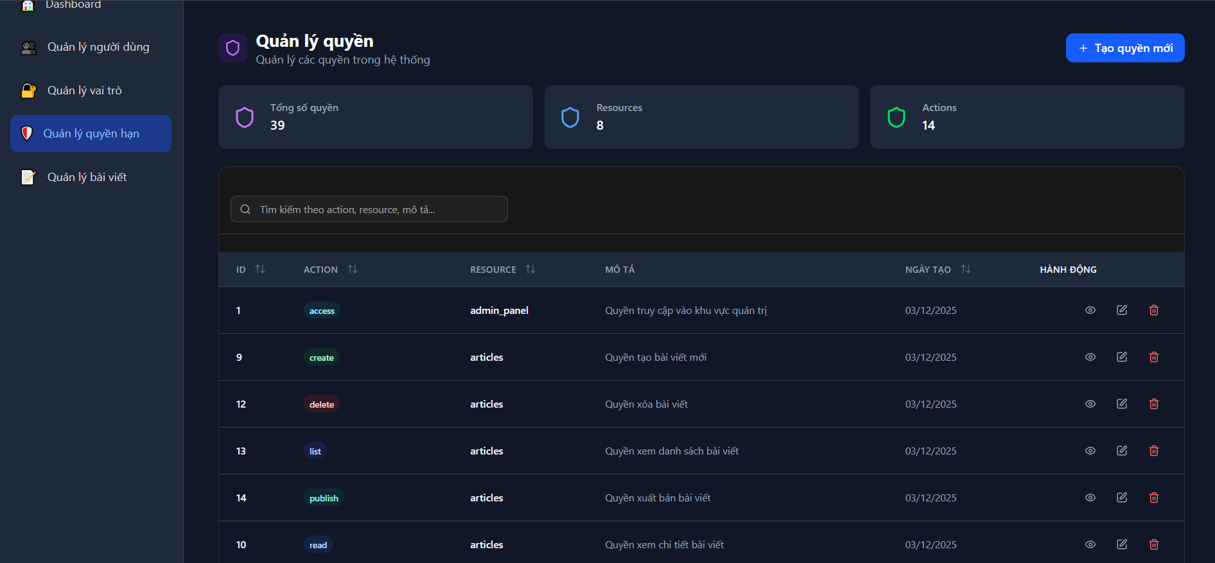Viewport: 1215px width, 563px height.
Task: Click the purple shield icon beside Quản lý quyền title
Action: [232, 48]
